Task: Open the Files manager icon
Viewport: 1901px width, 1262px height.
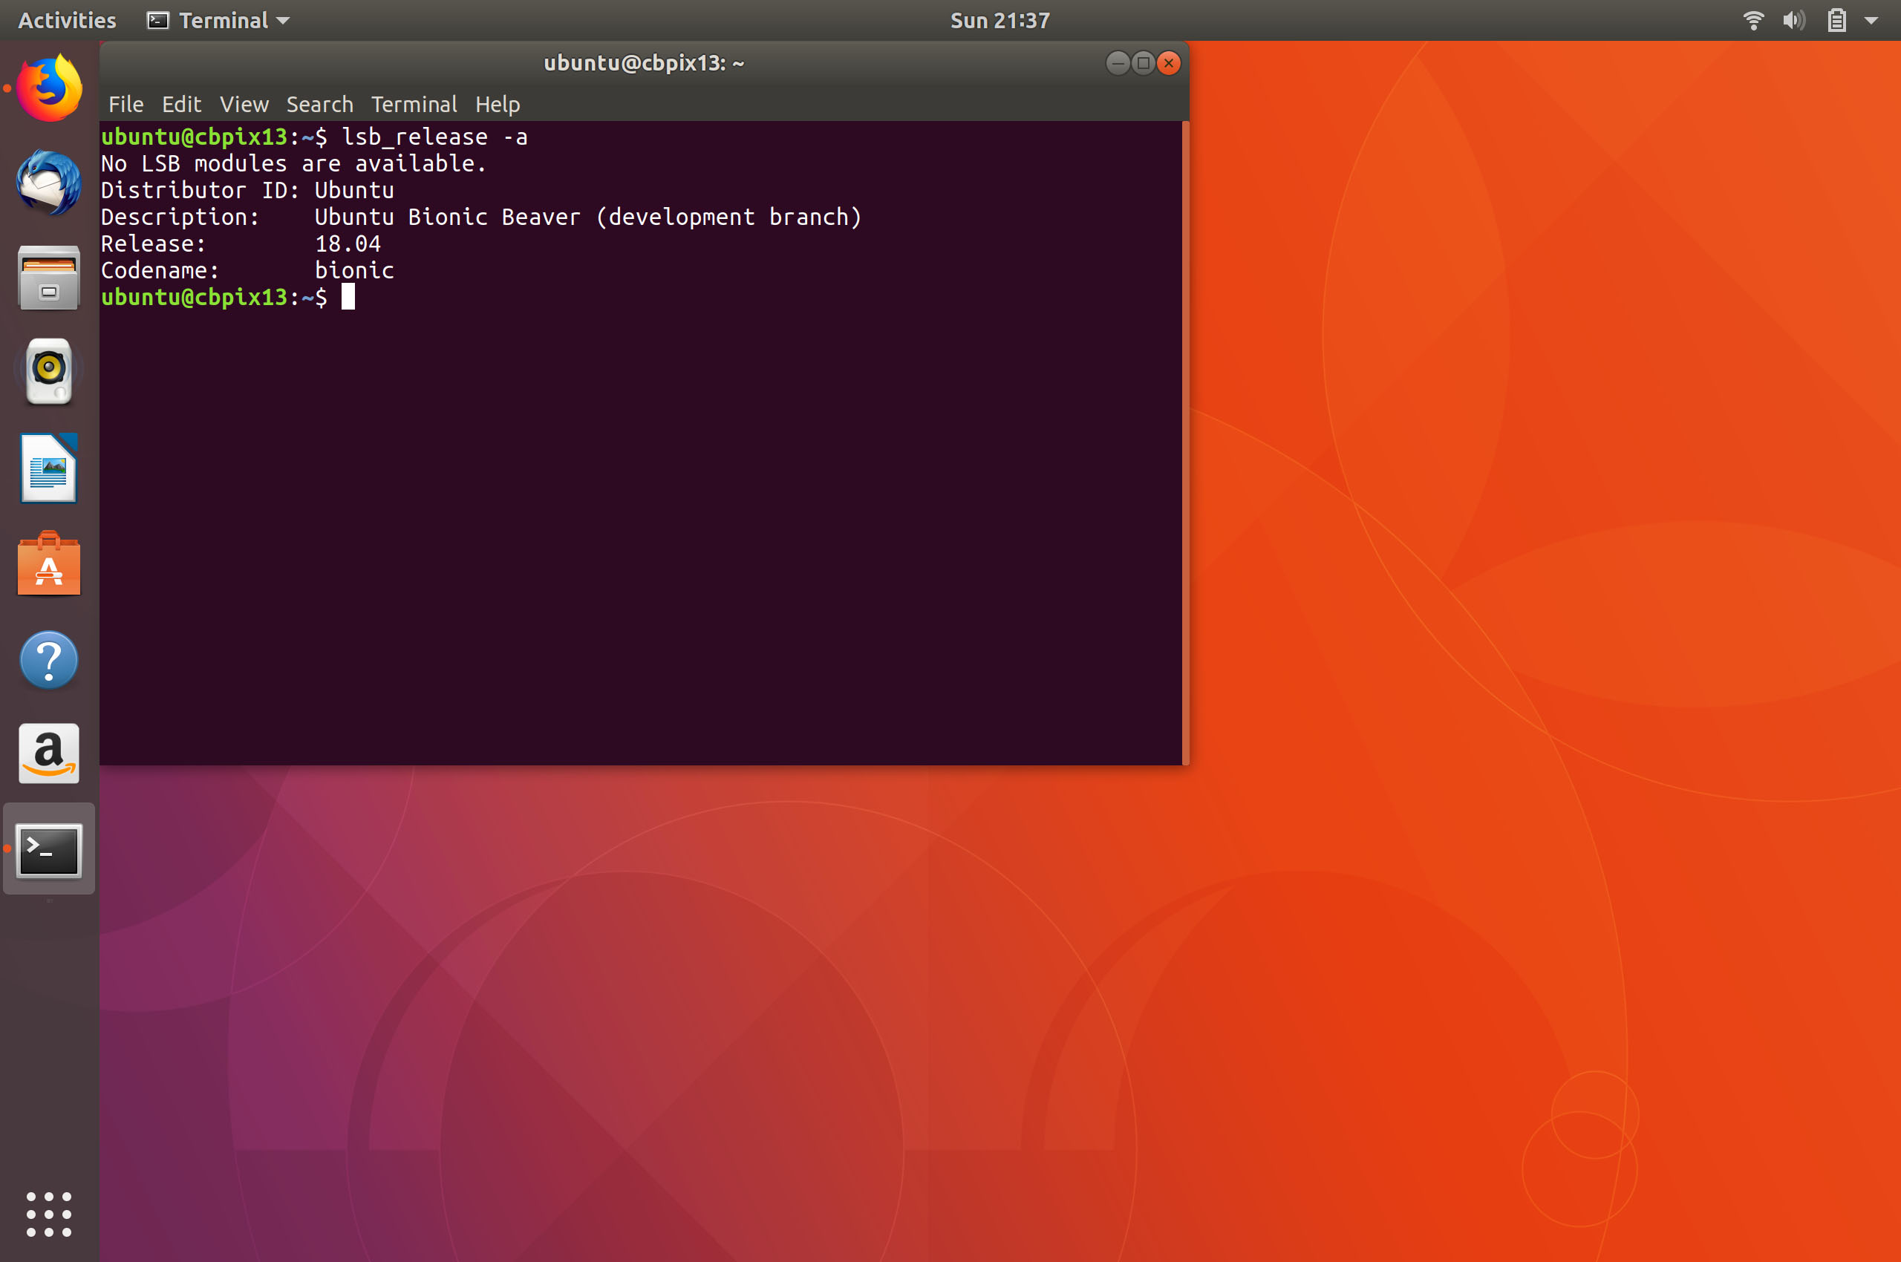Action: (49, 278)
